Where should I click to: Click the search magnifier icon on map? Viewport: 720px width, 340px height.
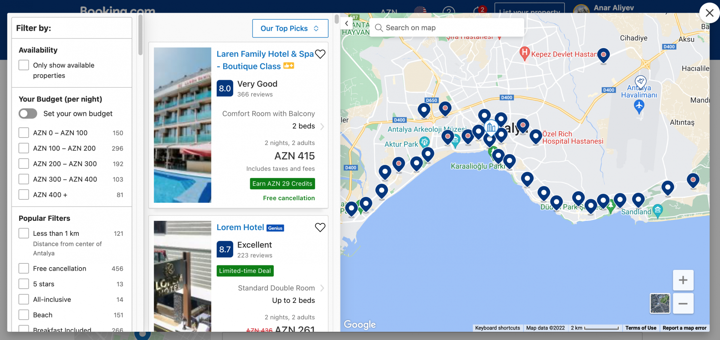379,28
